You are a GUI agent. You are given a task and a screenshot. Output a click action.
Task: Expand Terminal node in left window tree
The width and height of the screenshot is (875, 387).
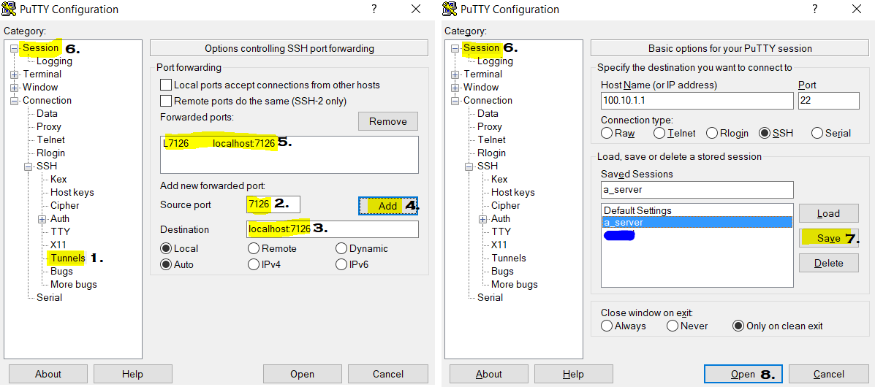pyautogui.click(x=14, y=74)
